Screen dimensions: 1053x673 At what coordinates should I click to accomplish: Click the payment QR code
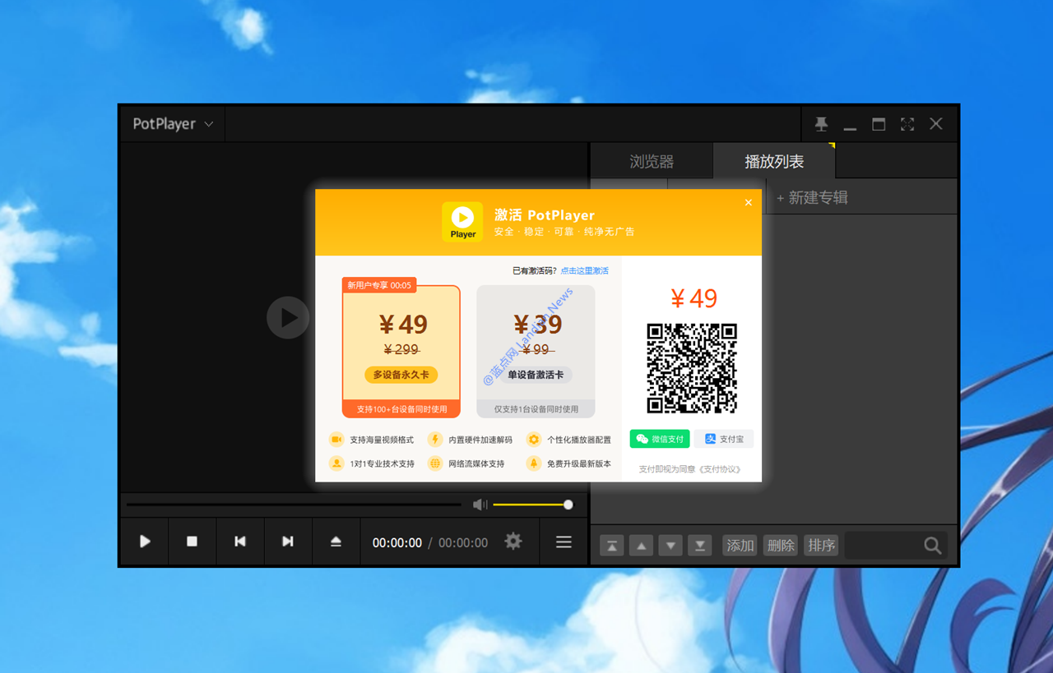pyautogui.click(x=692, y=368)
